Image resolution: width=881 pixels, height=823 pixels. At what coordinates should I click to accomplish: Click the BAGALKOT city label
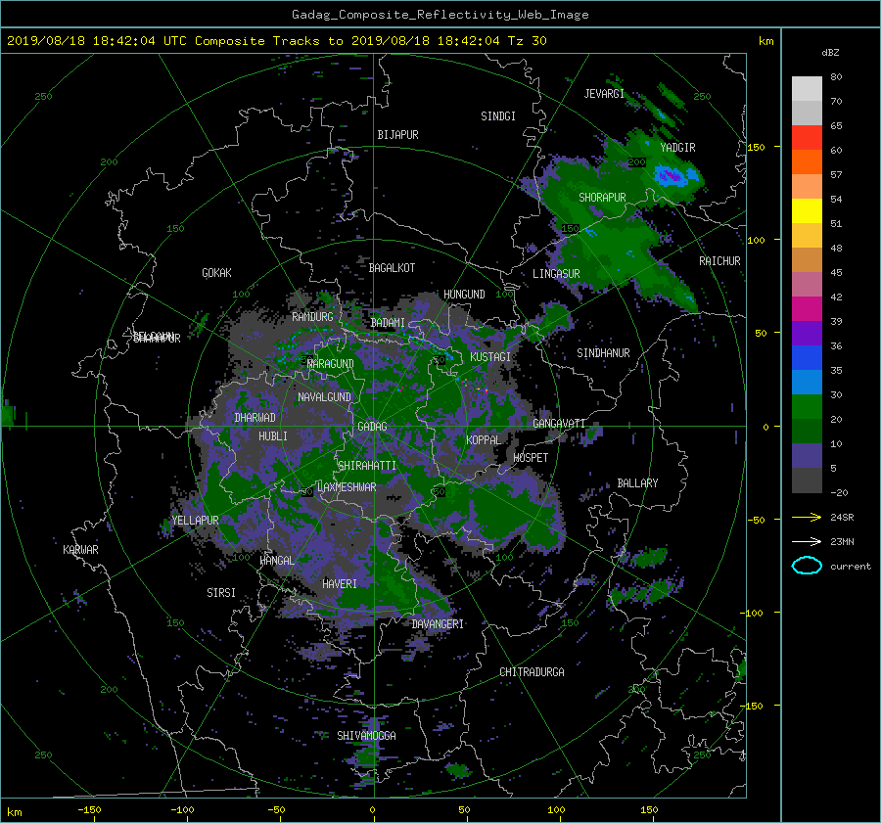(x=392, y=268)
